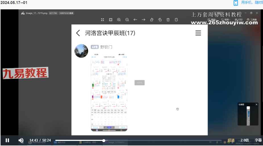Zoom out using the magnifier minus icon
This screenshot has height=146, width=263.
click(x=127, y=20)
